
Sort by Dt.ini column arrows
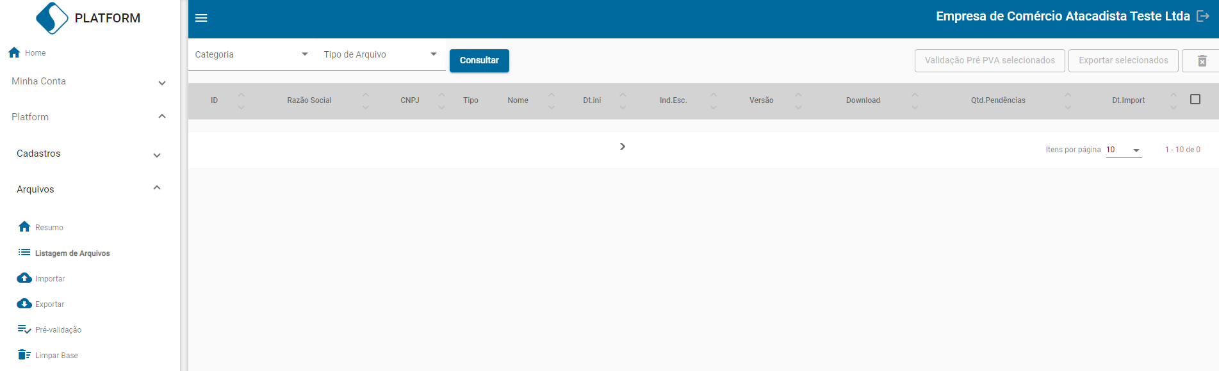coord(623,100)
